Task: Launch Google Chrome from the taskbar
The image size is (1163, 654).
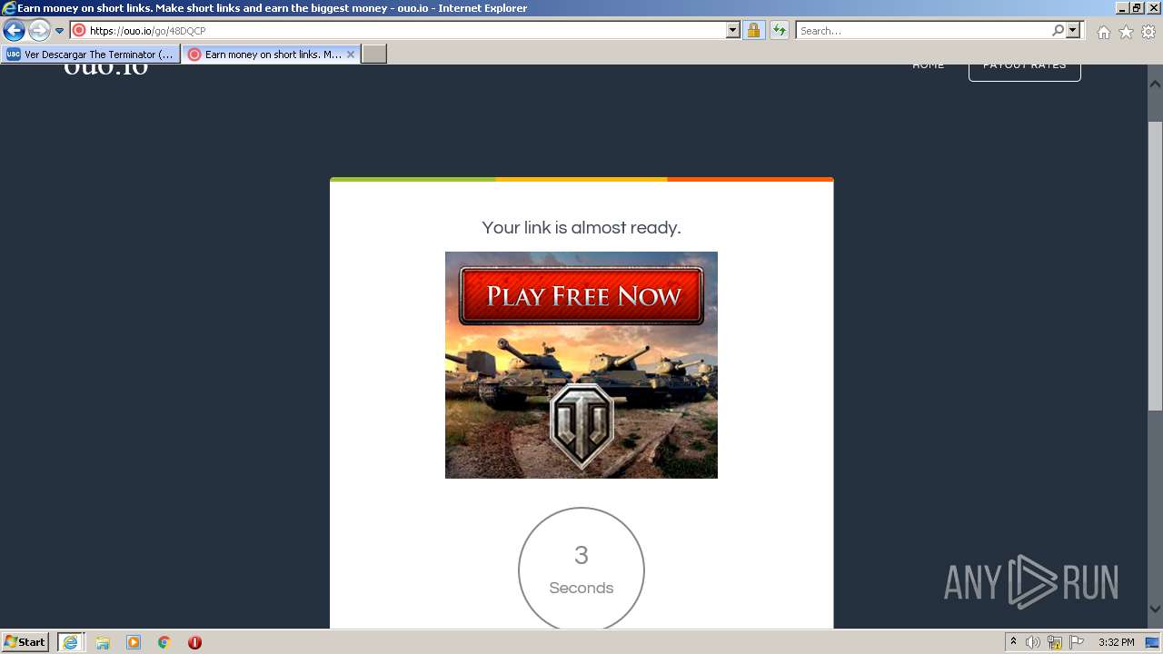Action: 164,642
